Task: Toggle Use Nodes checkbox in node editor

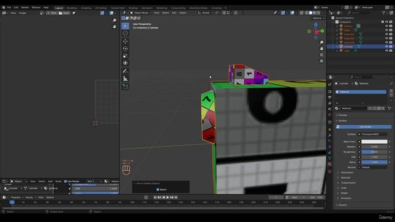Action: coord(65,181)
